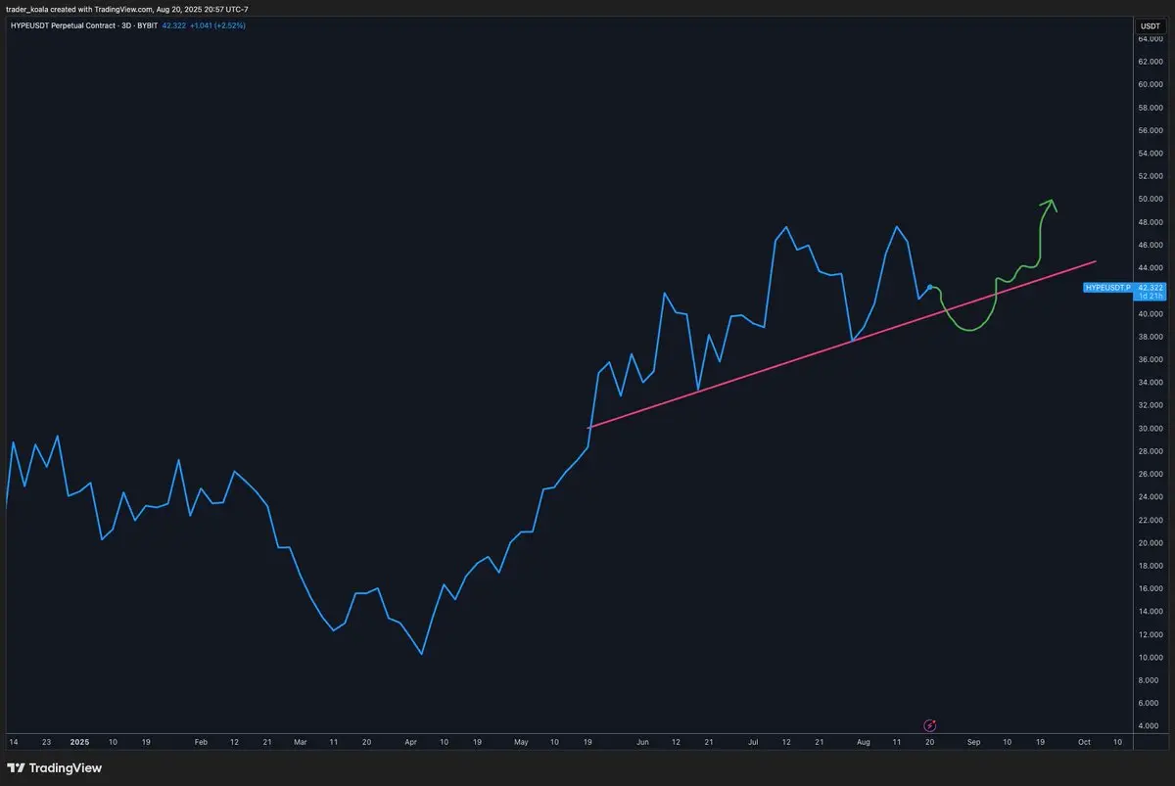Screen dimensions: 1175x786
Task: Click the Apr label on time axis
Action: [x=410, y=743]
